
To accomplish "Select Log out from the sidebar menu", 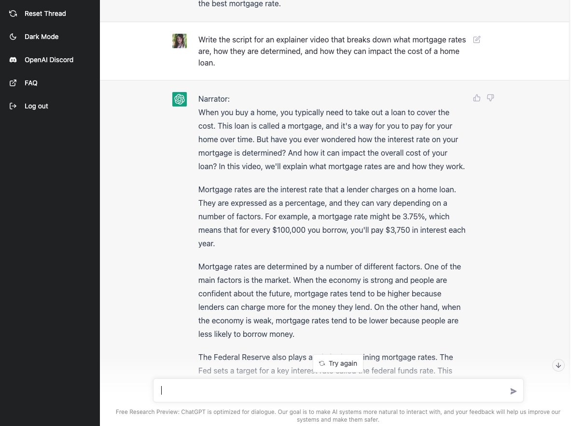I will 37,106.
